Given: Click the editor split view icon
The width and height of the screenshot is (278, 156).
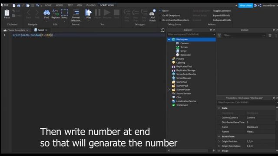Looking at the screenshot, I should click(162, 30).
